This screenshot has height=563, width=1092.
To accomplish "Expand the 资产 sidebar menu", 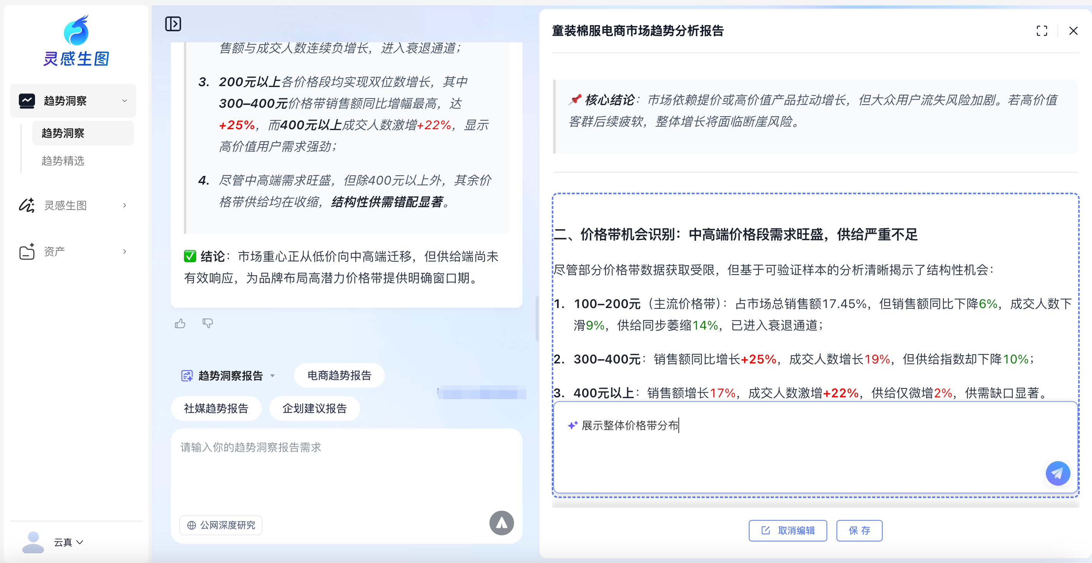I will pyautogui.click(x=124, y=252).
